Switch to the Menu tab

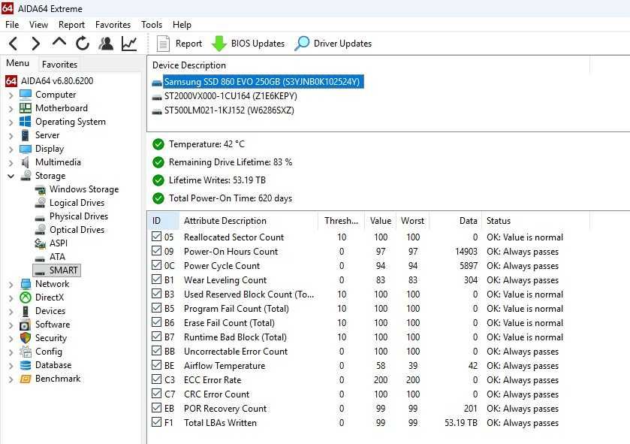click(18, 63)
